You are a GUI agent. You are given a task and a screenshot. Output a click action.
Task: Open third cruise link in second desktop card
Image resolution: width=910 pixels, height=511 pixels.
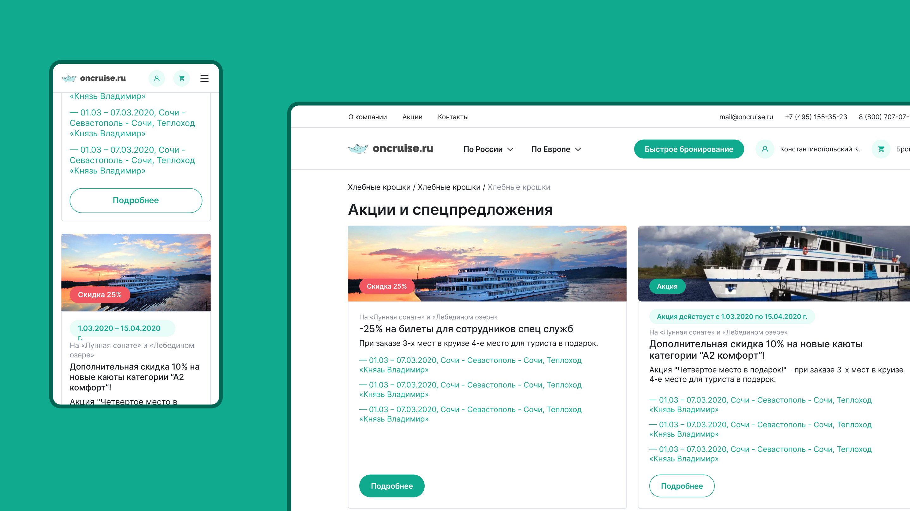click(760, 454)
